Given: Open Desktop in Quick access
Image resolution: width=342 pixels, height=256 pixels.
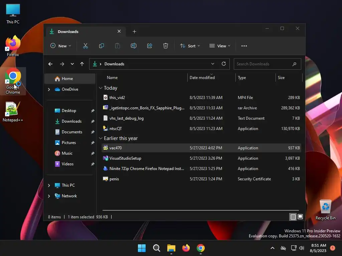Looking at the screenshot, I should (x=70, y=111).
